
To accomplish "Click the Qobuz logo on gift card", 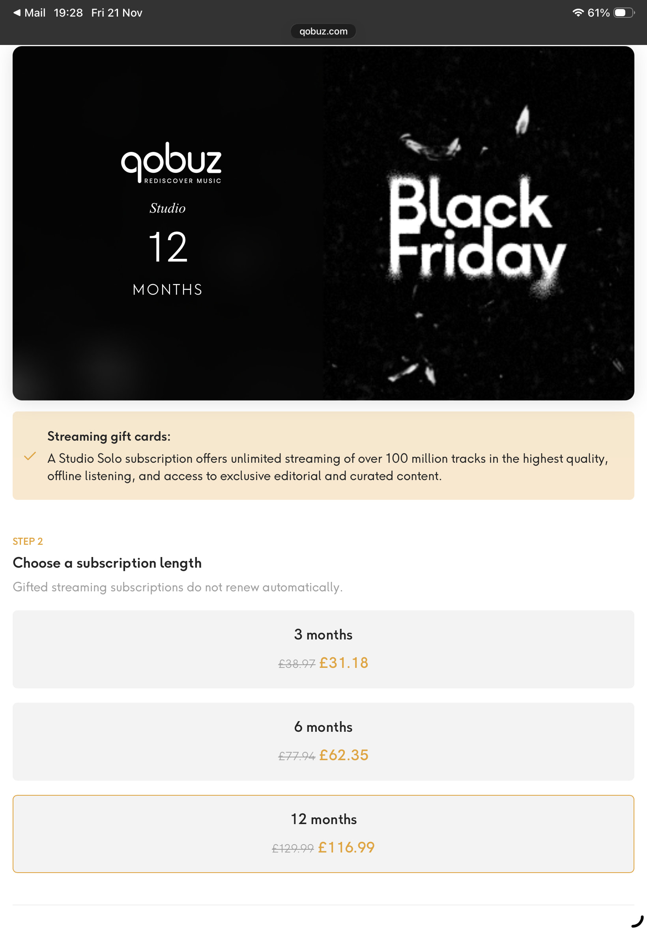I will (x=171, y=162).
